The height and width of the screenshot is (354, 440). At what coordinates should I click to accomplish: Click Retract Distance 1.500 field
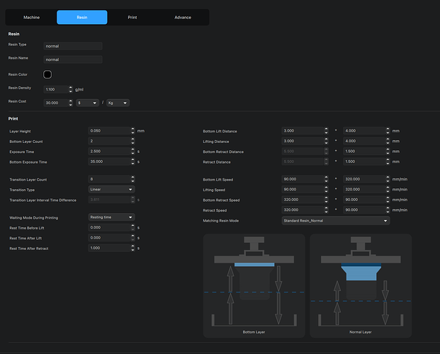click(364, 161)
